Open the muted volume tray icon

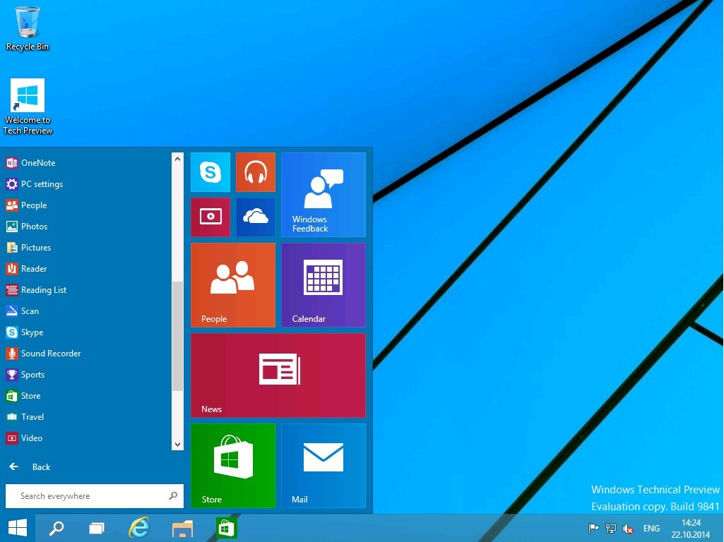pyautogui.click(x=628, y=528)
